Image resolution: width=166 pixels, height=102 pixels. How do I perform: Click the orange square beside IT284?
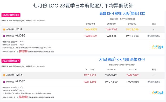4,29
